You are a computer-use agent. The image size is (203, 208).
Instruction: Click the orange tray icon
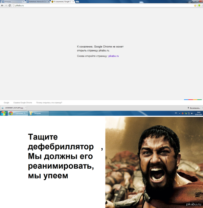click(183, 113)
